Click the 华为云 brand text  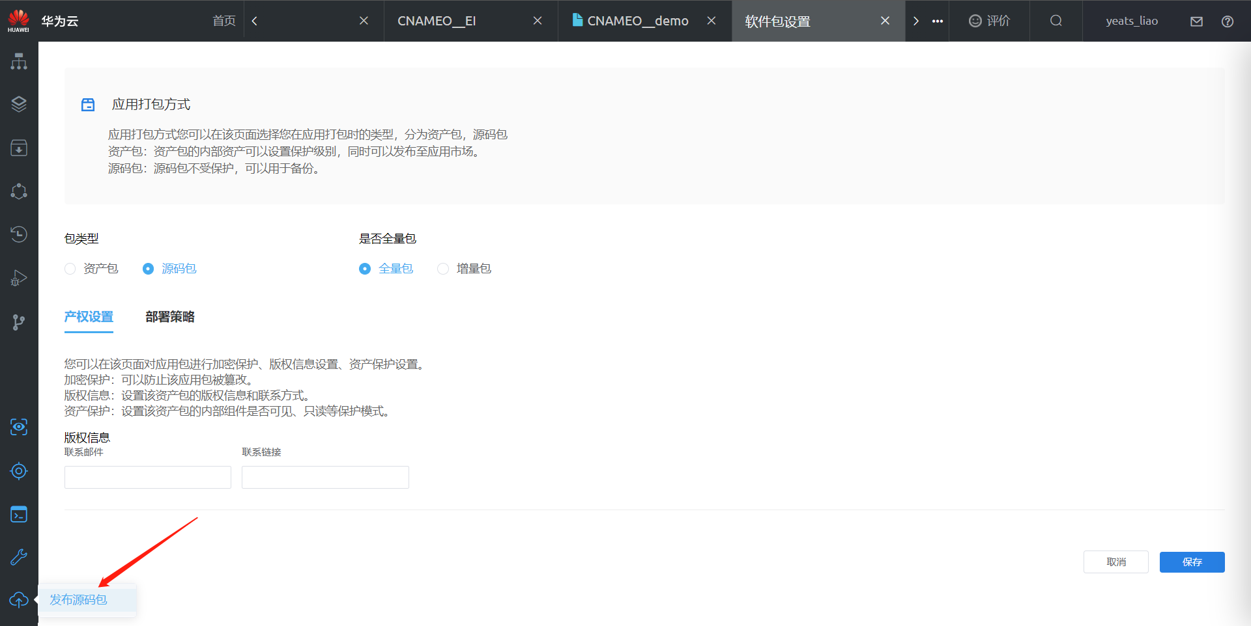60,21
